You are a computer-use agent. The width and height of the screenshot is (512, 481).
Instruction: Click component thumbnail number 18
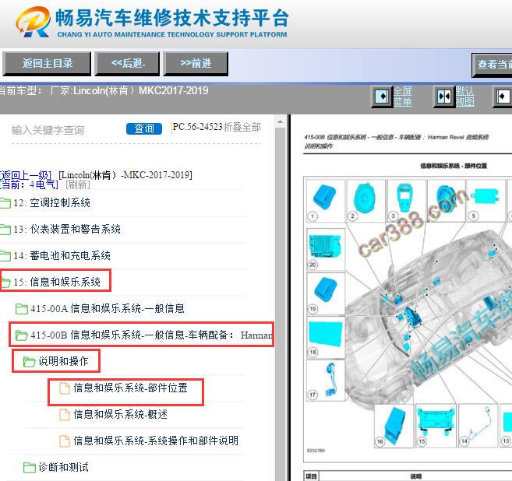pos(326,338)
